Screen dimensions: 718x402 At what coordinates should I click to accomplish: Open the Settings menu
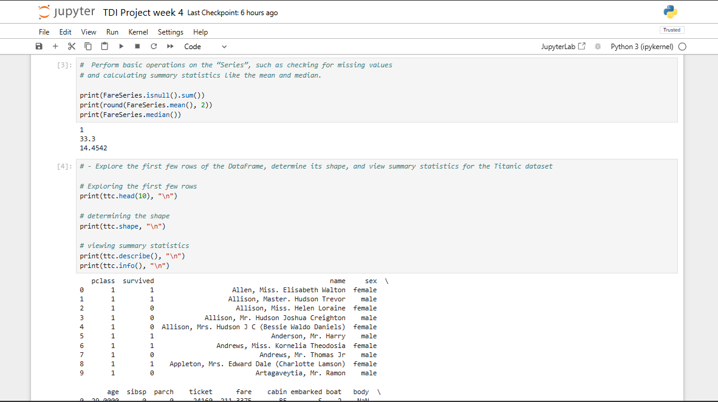(x=170, y=32)
